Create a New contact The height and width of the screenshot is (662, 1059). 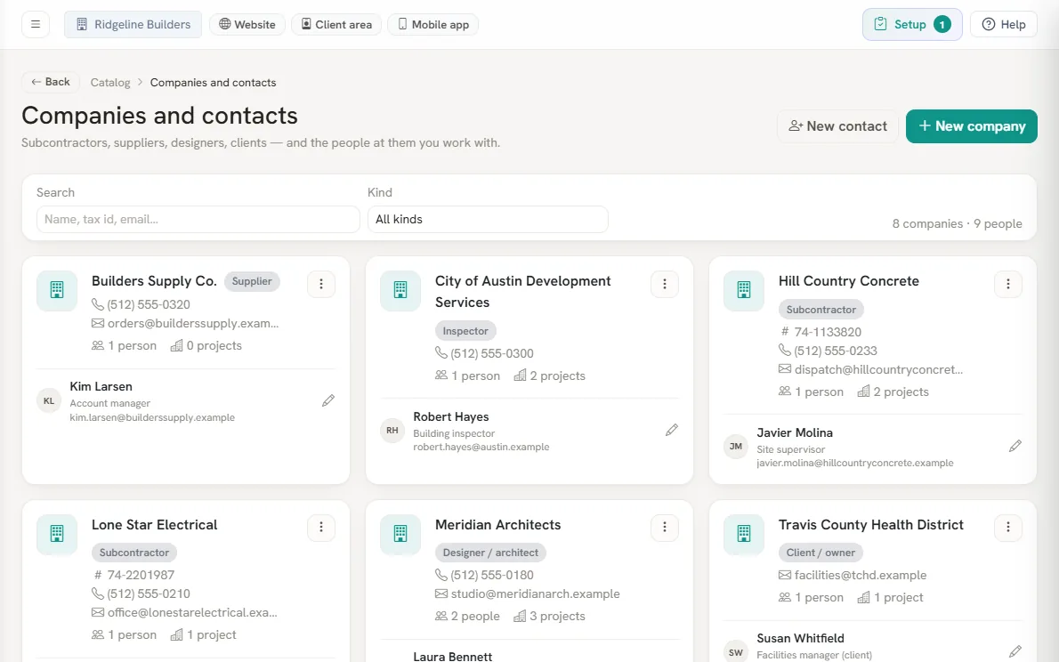(x=838, y=126)
